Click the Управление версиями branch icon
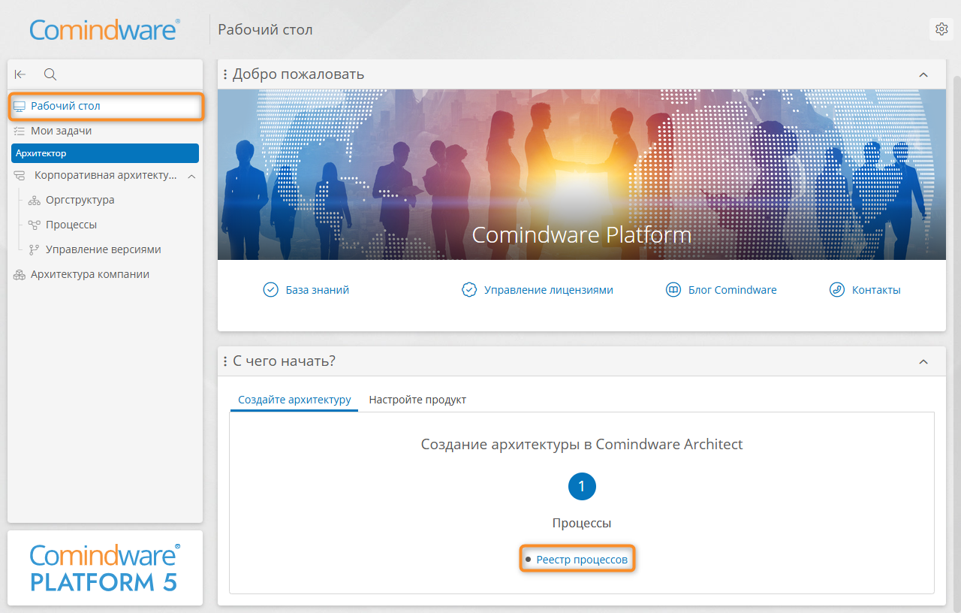 point(34,249)
